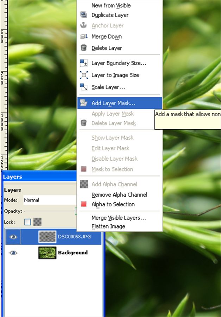221x317 pixels.
Task: Select the Background layer thumbnail
Action: point(47,253)
